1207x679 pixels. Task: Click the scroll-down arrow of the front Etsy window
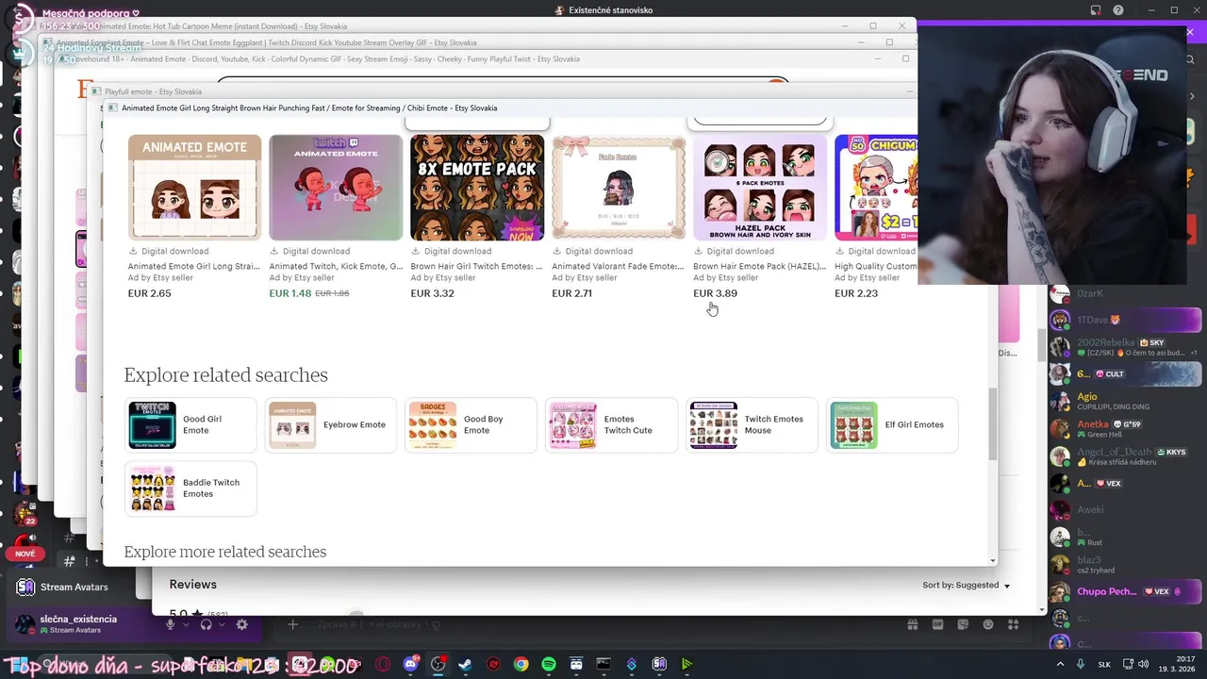993,560
